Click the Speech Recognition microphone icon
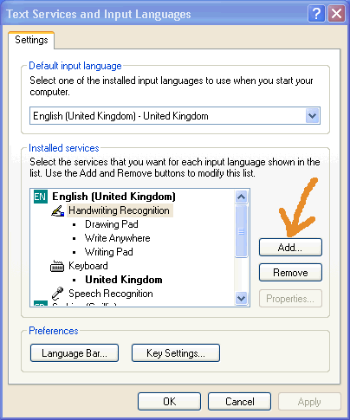Viewport: 350px width, 420px height. point(57,294)
